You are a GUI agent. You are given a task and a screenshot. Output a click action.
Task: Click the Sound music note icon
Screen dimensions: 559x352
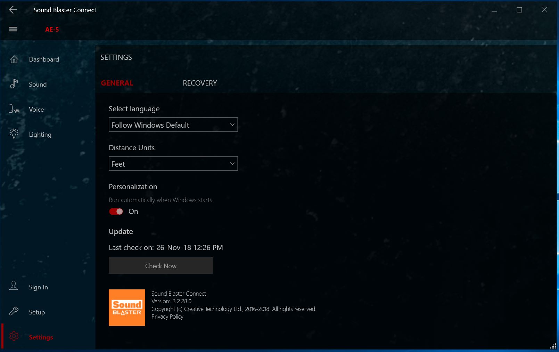(x=14, y=83)
